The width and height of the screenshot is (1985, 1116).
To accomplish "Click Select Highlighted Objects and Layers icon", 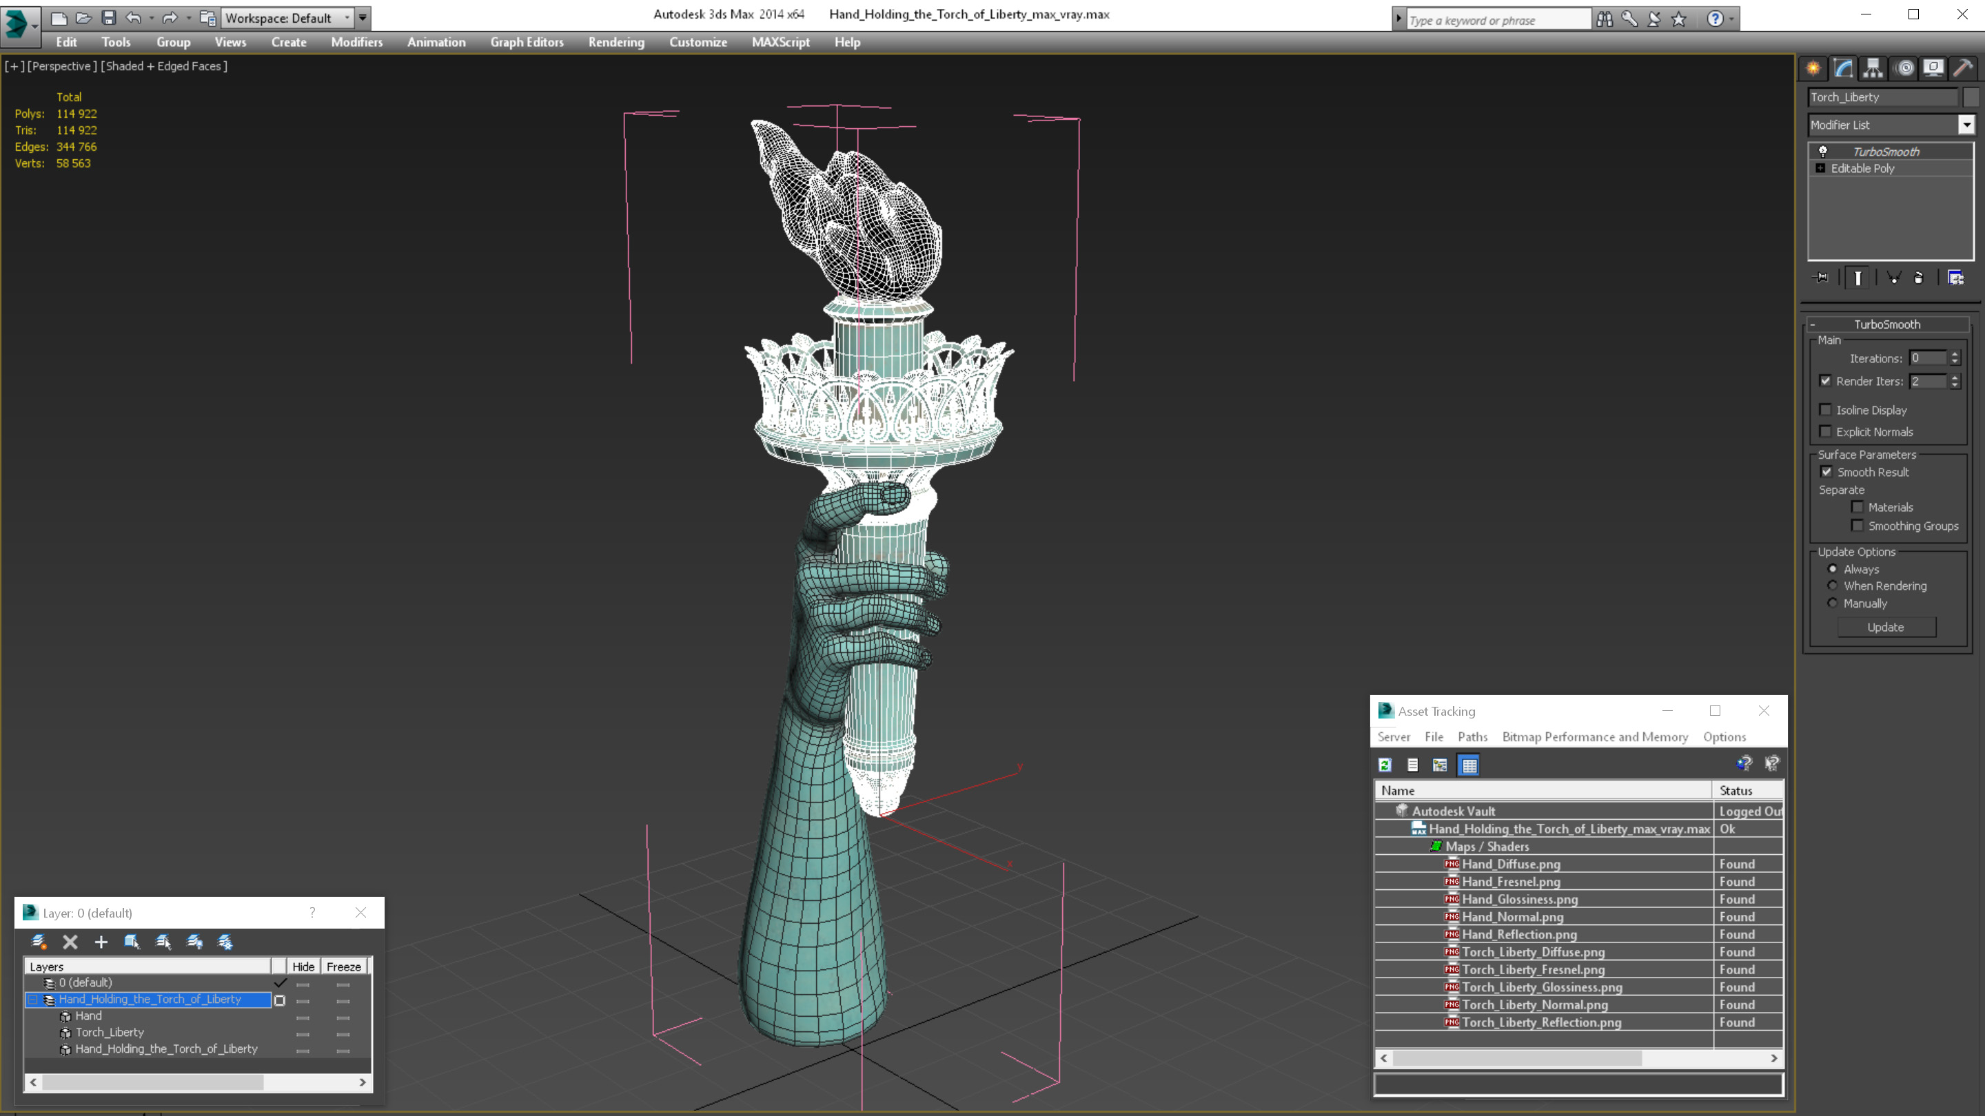I will [132, 942].
